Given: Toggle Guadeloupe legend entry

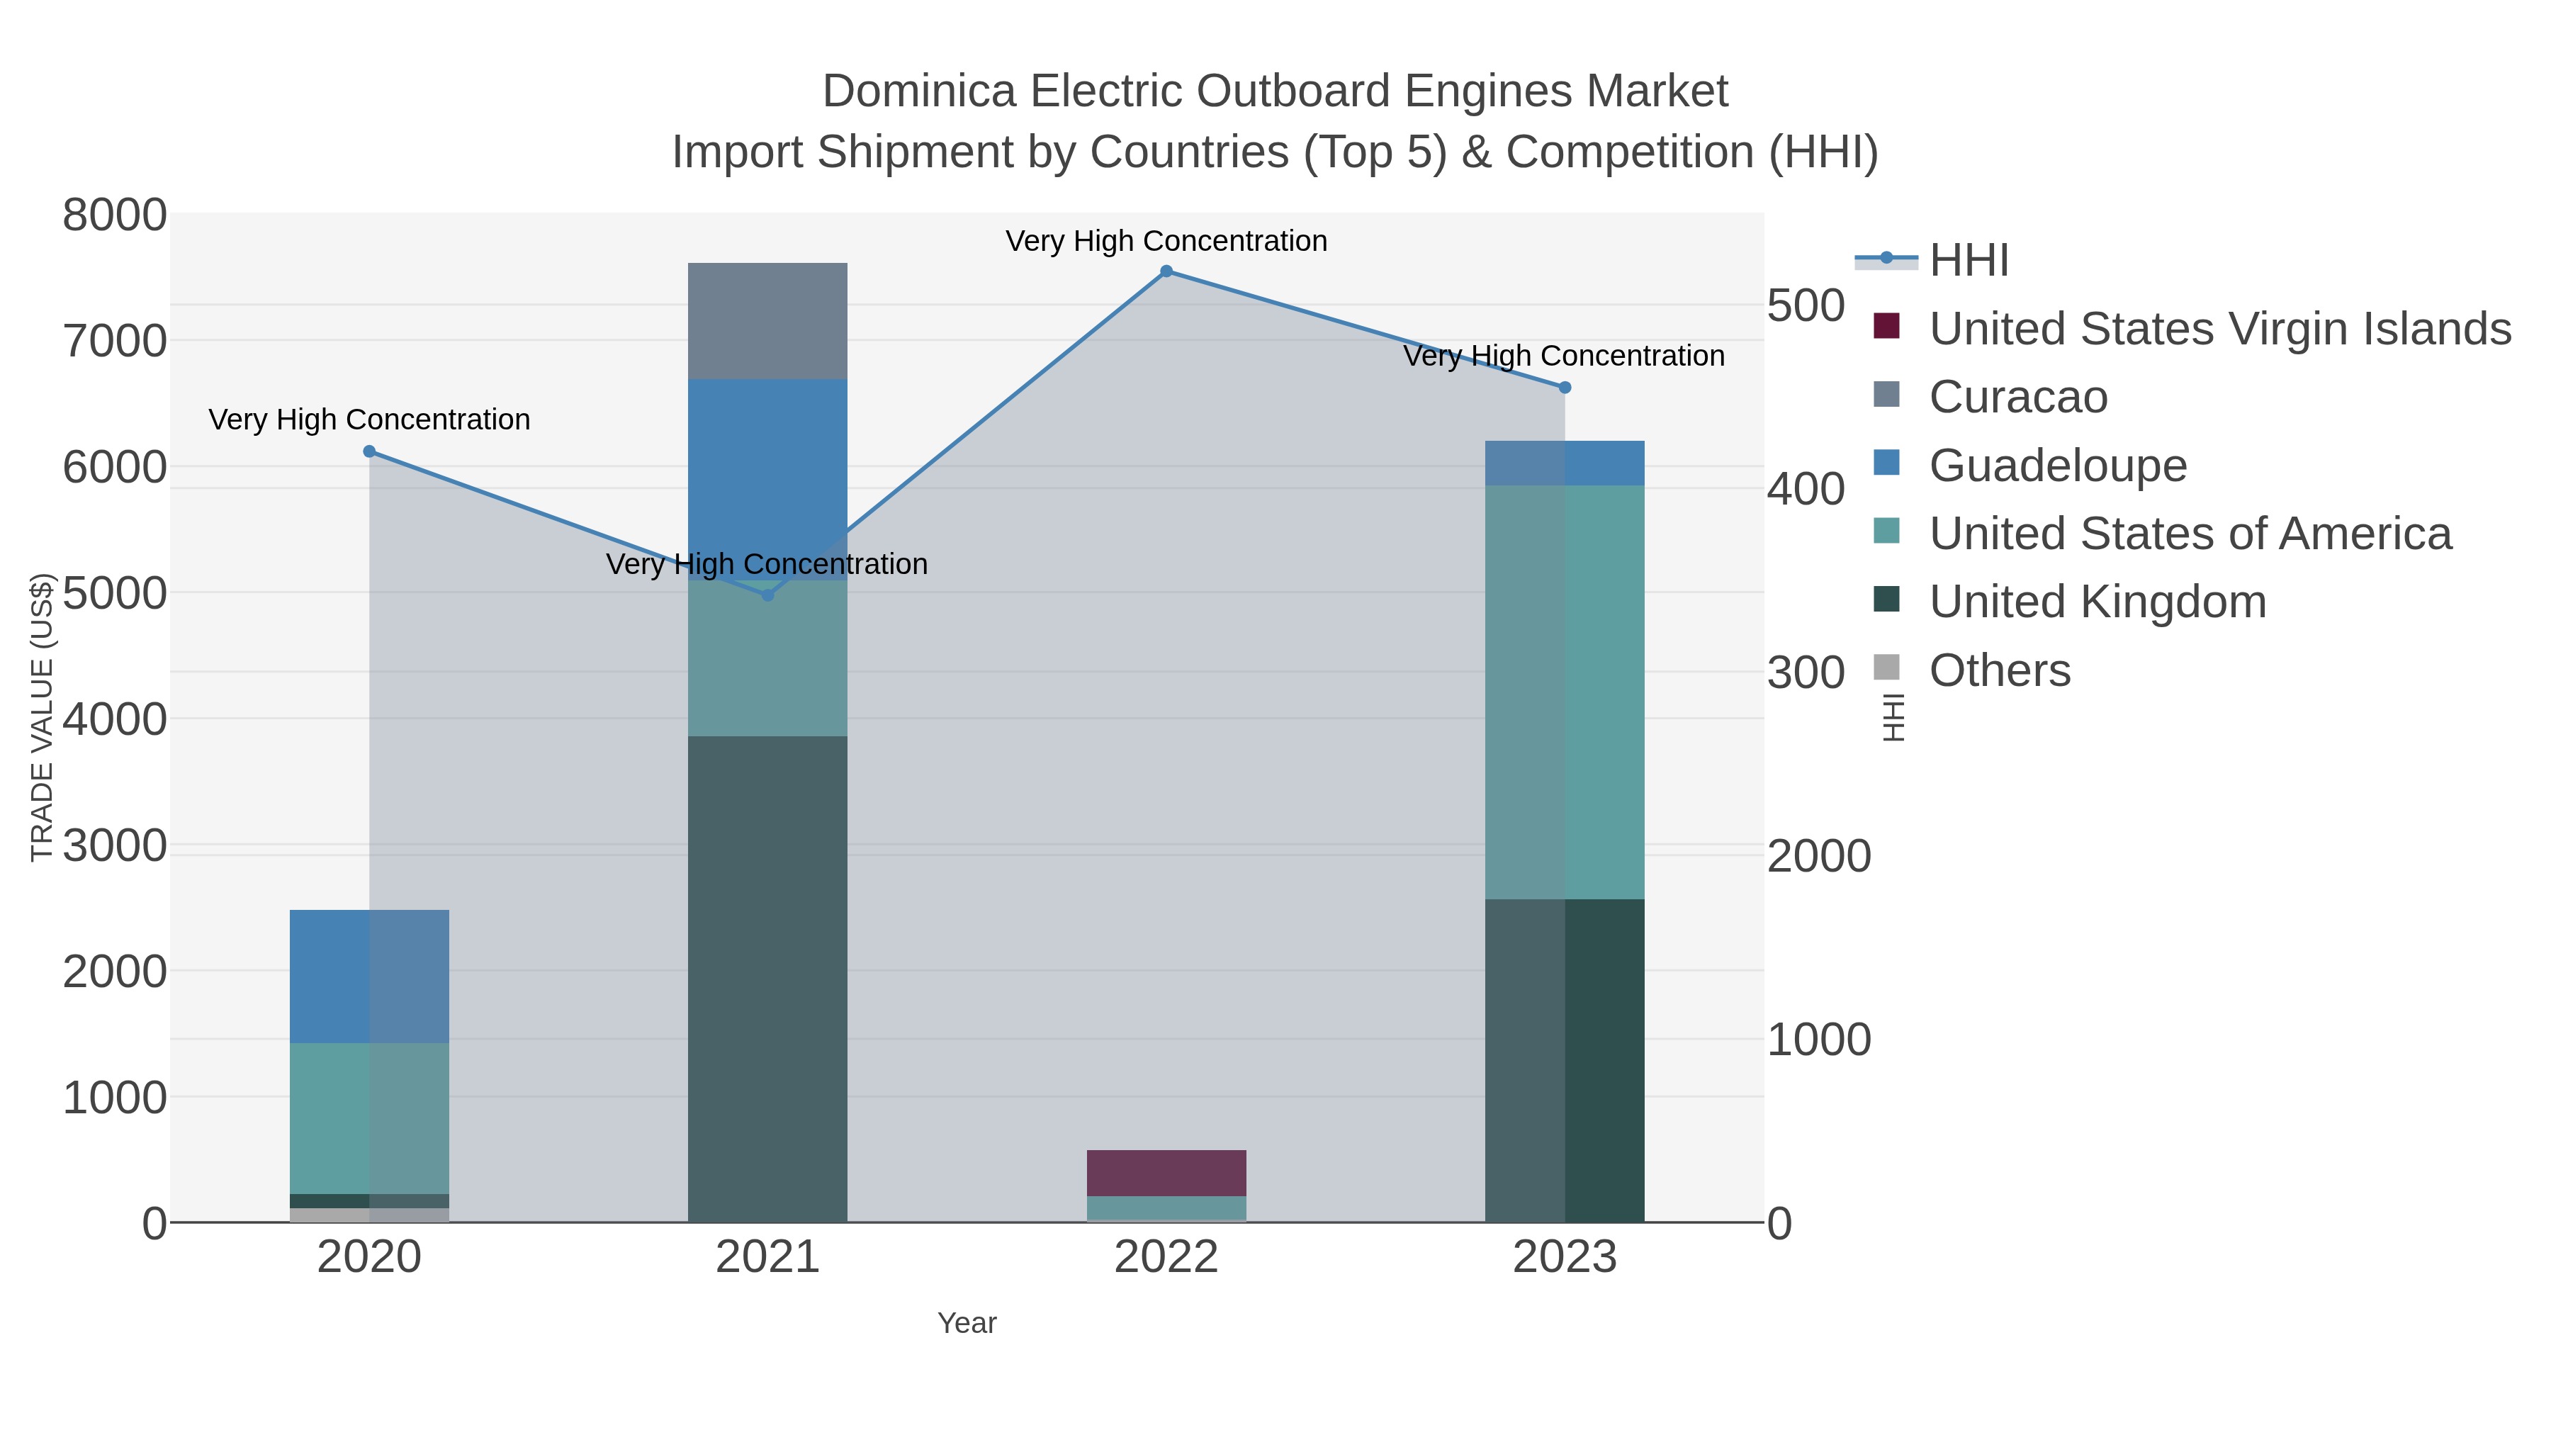Looking at the screenshot, I should tap(2030, 464).
